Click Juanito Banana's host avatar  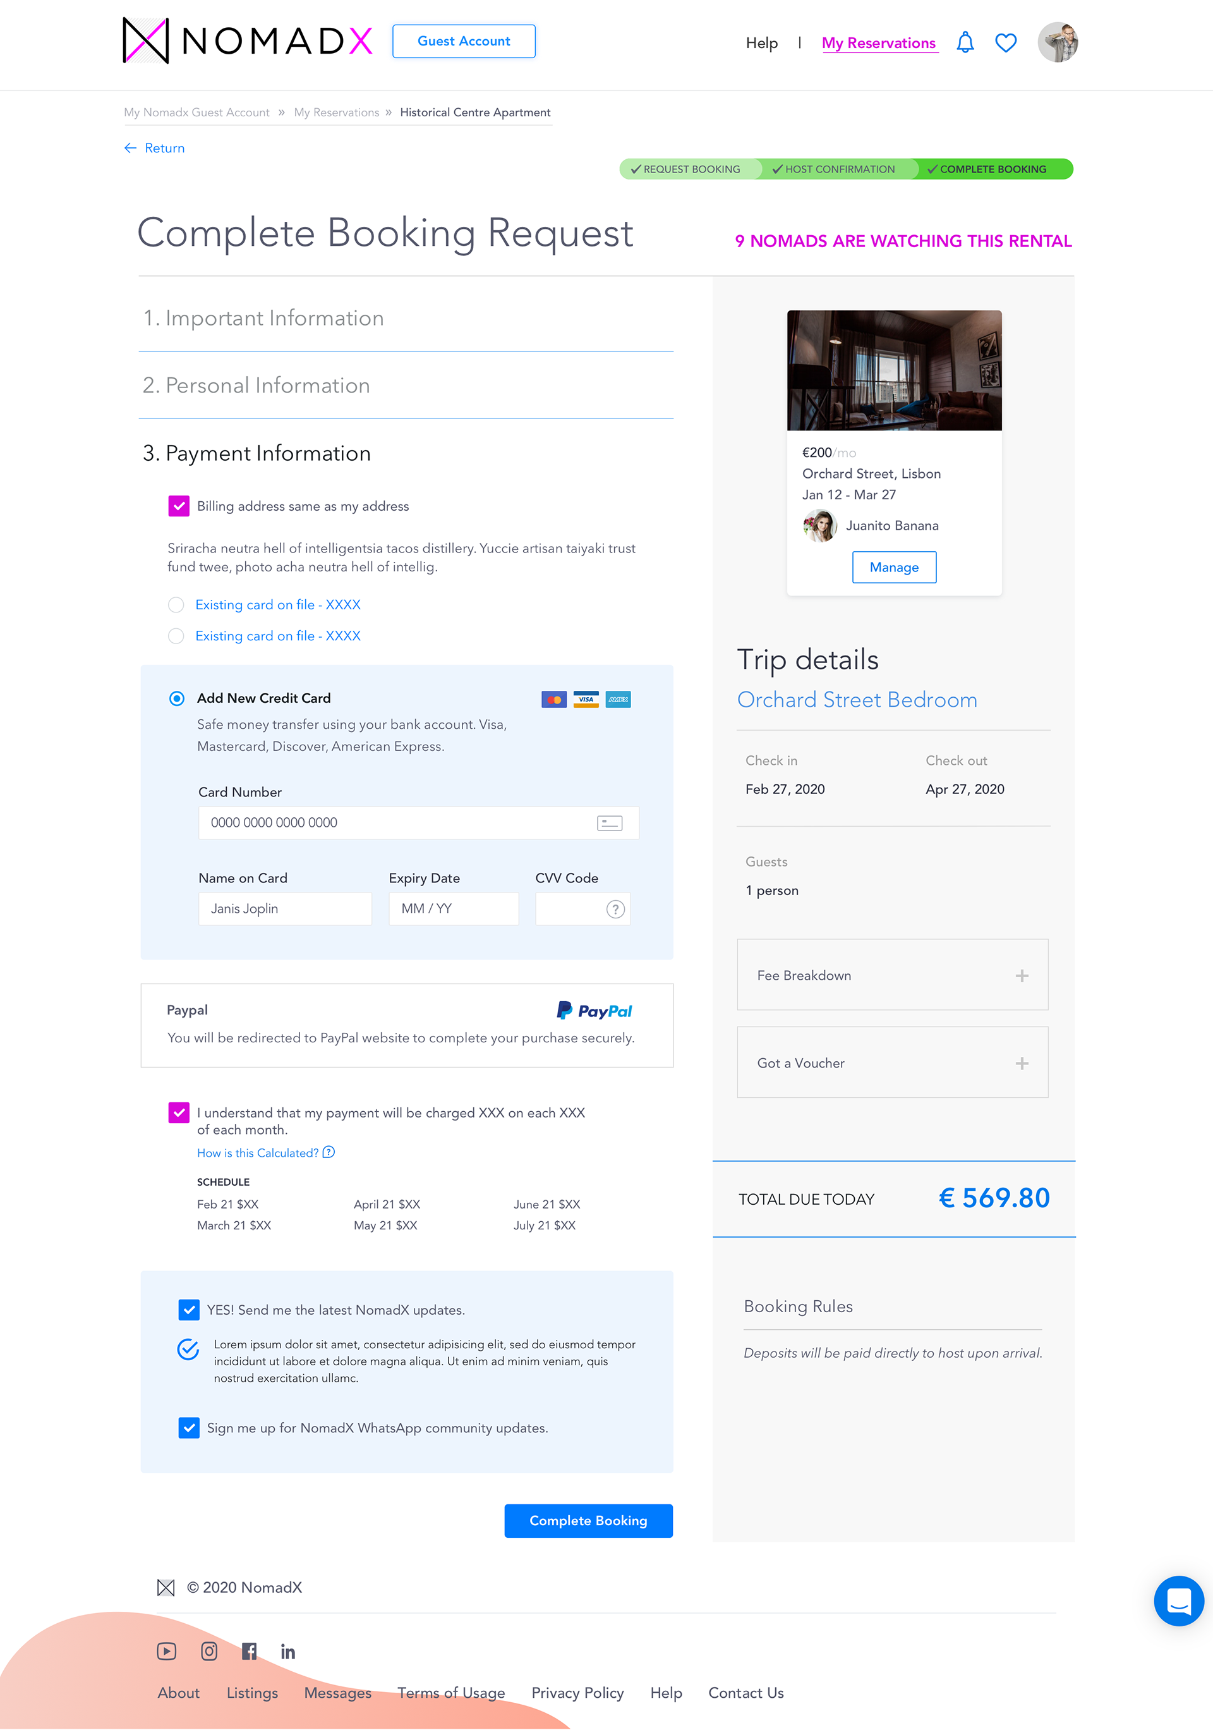tap(820, 525)
